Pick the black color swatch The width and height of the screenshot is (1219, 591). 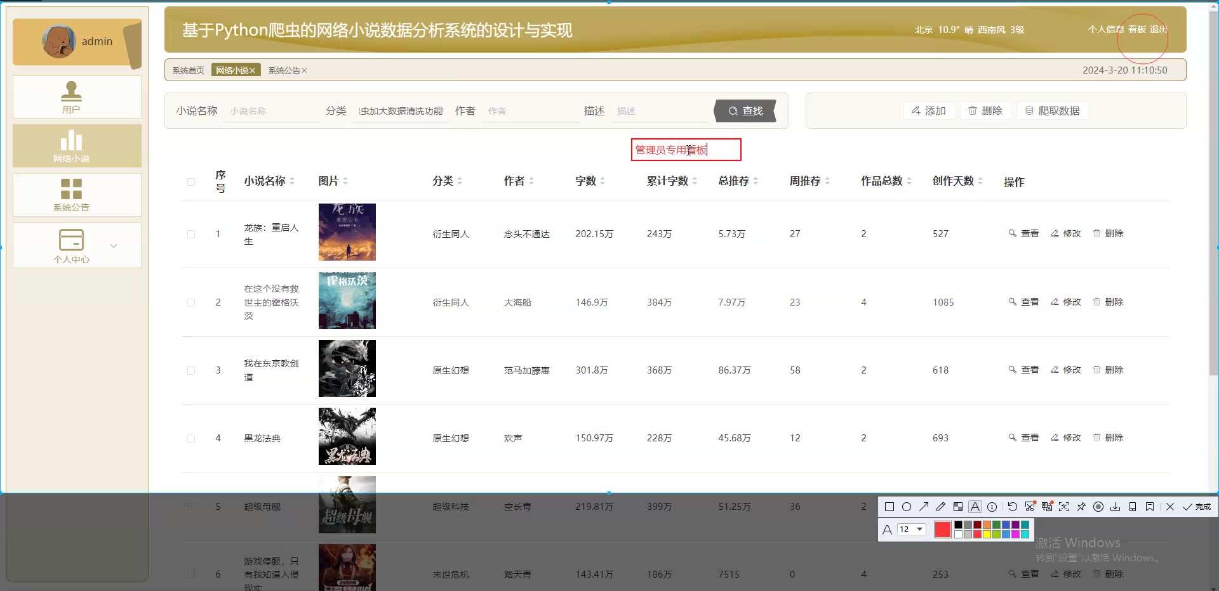tap(958, 525)
